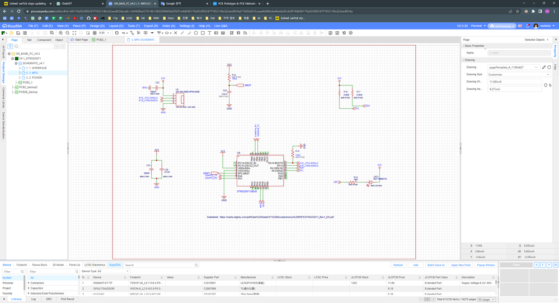Click the notification bell icon
Image resolution: width=559 pixels, height=303 pixels.
[528, 26]
